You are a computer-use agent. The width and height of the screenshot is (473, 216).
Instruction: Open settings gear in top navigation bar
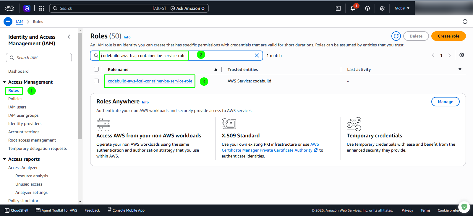point(382,8)
